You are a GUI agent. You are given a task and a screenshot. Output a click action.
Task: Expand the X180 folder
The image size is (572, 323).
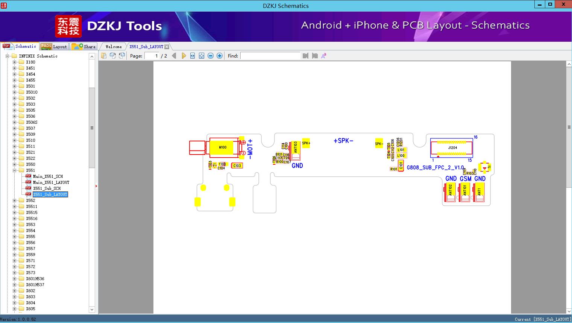pos(15,62)
